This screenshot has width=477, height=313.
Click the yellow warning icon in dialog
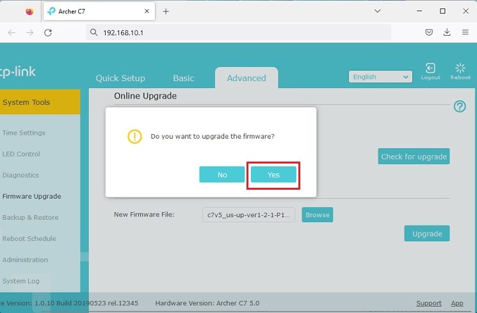point(134,136)
